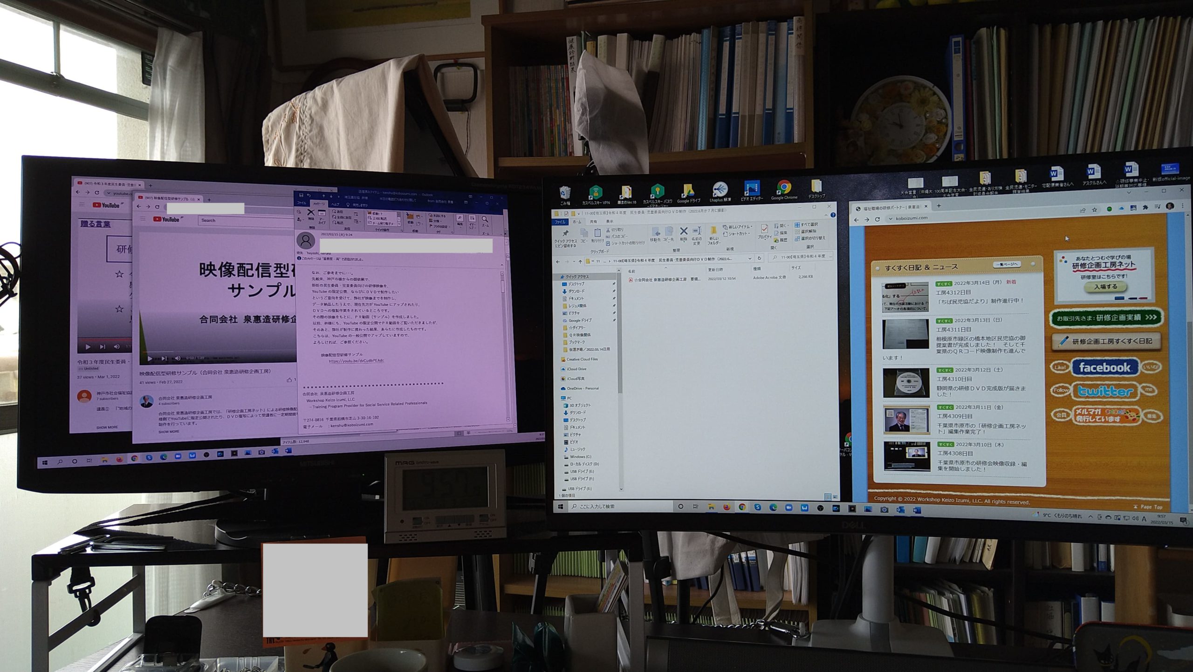Screen dimensions: 1193x672
Task: Click the reload button in kobolzumi Chrome window
Action: click(878, 219)
